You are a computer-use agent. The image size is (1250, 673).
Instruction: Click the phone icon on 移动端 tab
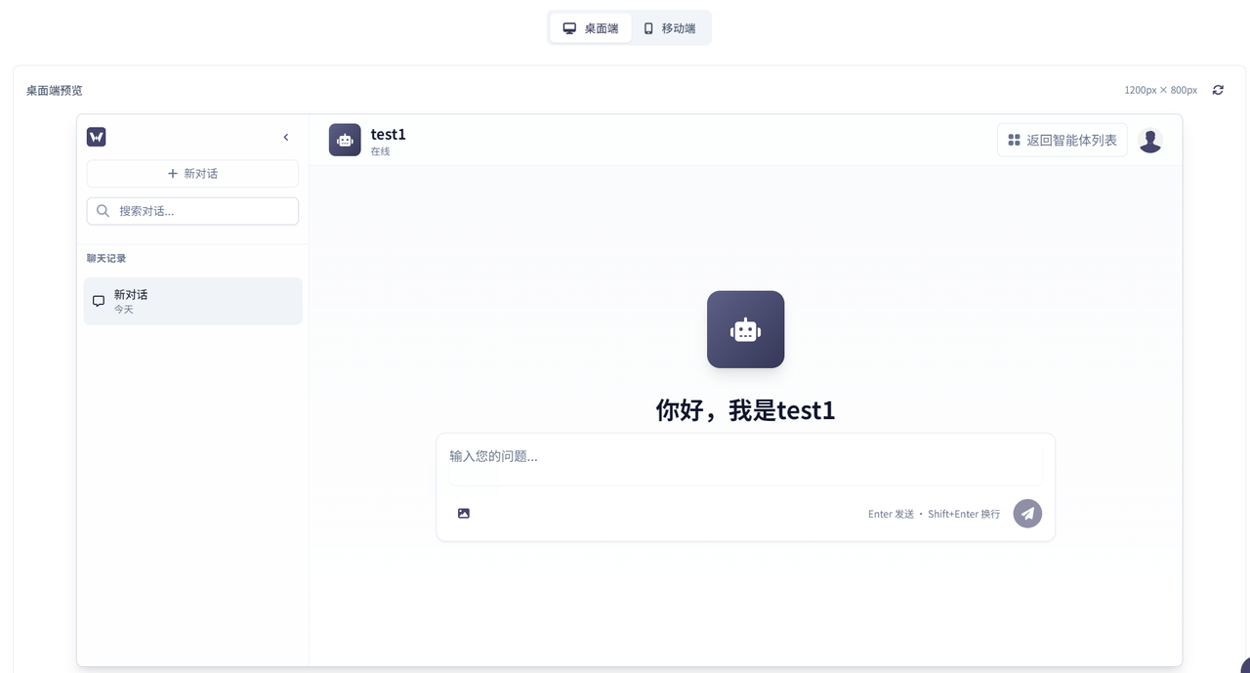647,27
